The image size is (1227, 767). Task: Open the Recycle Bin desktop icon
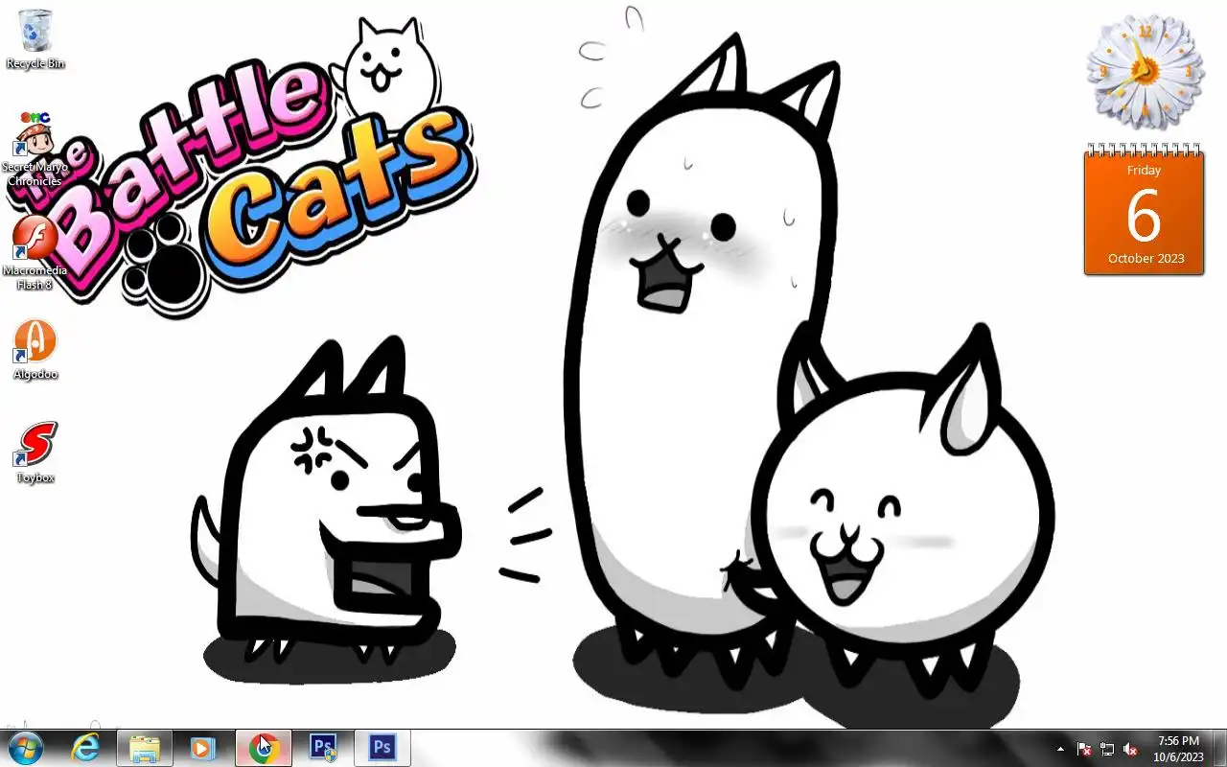click(35, 38)
